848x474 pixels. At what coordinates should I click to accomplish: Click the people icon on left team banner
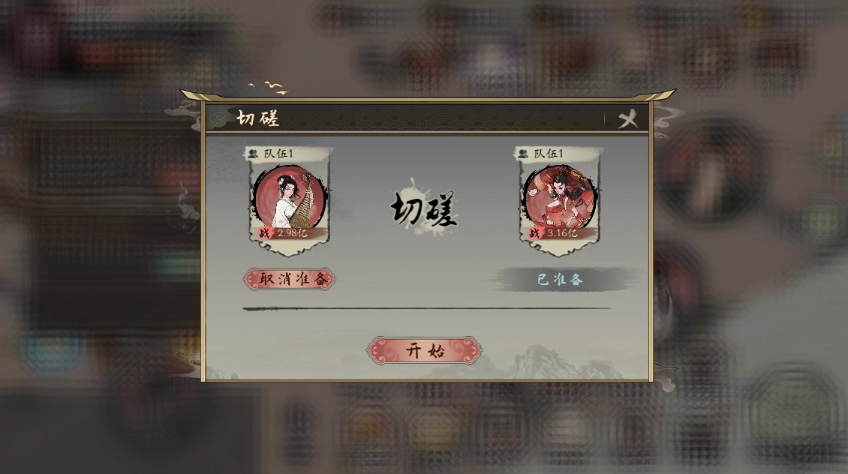click(253, 154)
